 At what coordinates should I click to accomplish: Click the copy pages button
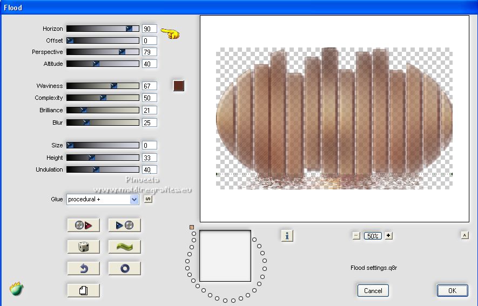coord(84,290)
